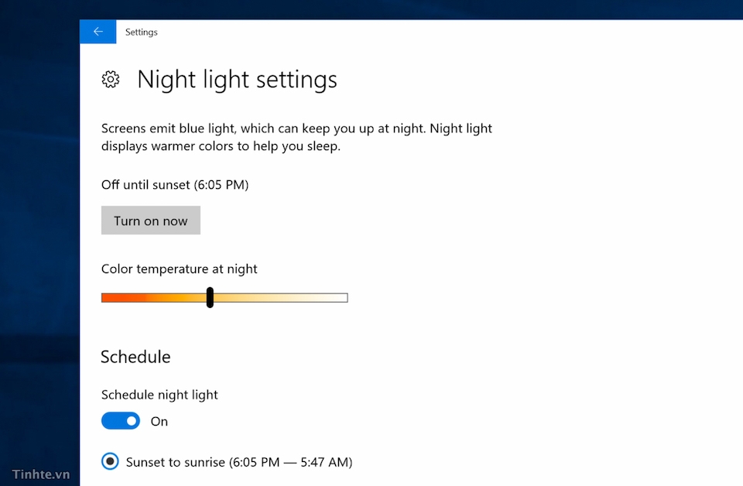Click the Sunset to sunrise time label
743x486 pixels.
click(x=238, y=463)
